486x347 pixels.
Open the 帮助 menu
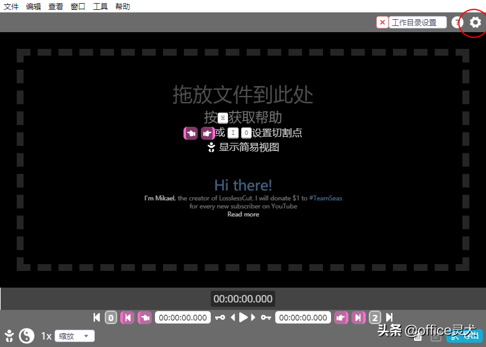(123, 6)
